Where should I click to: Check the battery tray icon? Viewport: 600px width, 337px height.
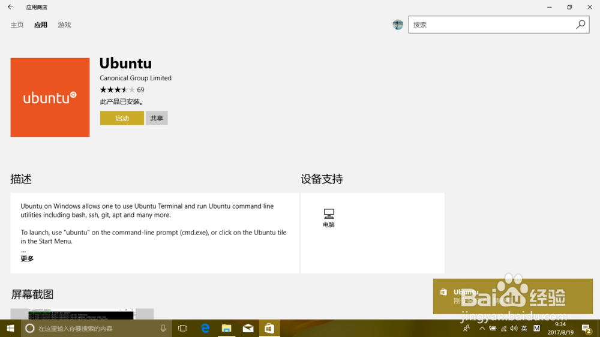tap(493, 328)
